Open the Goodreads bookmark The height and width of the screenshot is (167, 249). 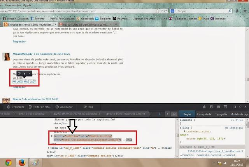tap(85, 19)
